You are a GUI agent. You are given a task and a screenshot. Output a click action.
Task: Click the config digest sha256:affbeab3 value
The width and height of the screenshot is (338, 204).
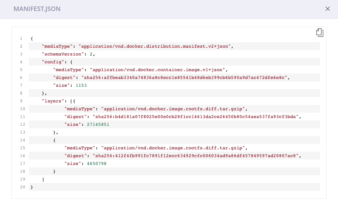coord(184,77)
